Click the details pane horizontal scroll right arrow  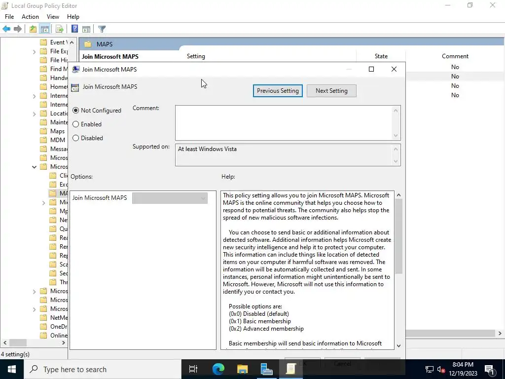click(x=500, y=334)
